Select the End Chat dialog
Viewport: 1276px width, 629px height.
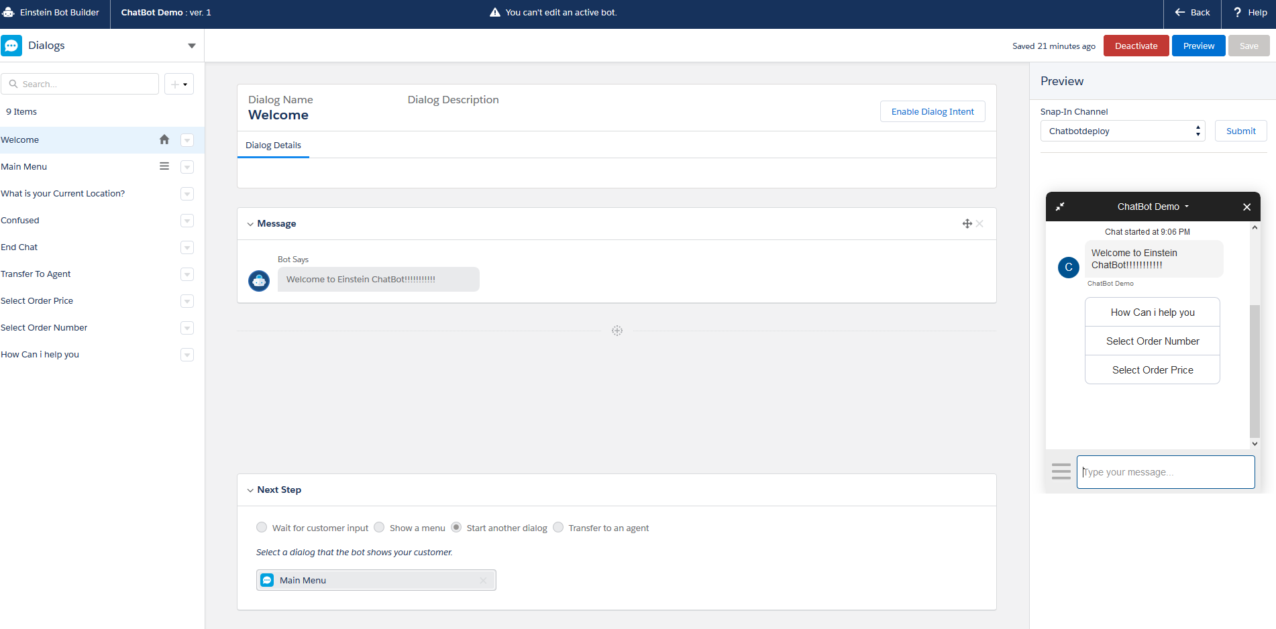point(102,247)
